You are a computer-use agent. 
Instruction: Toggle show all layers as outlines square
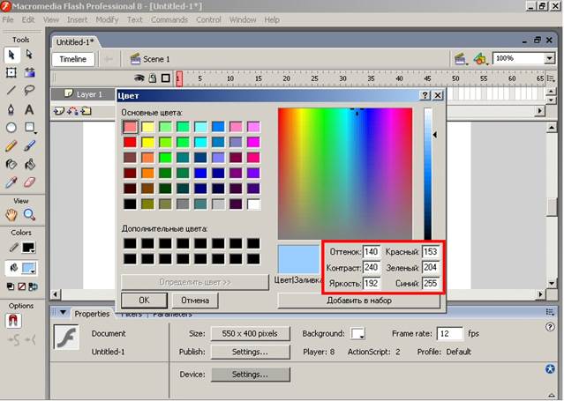pos(165,78)
